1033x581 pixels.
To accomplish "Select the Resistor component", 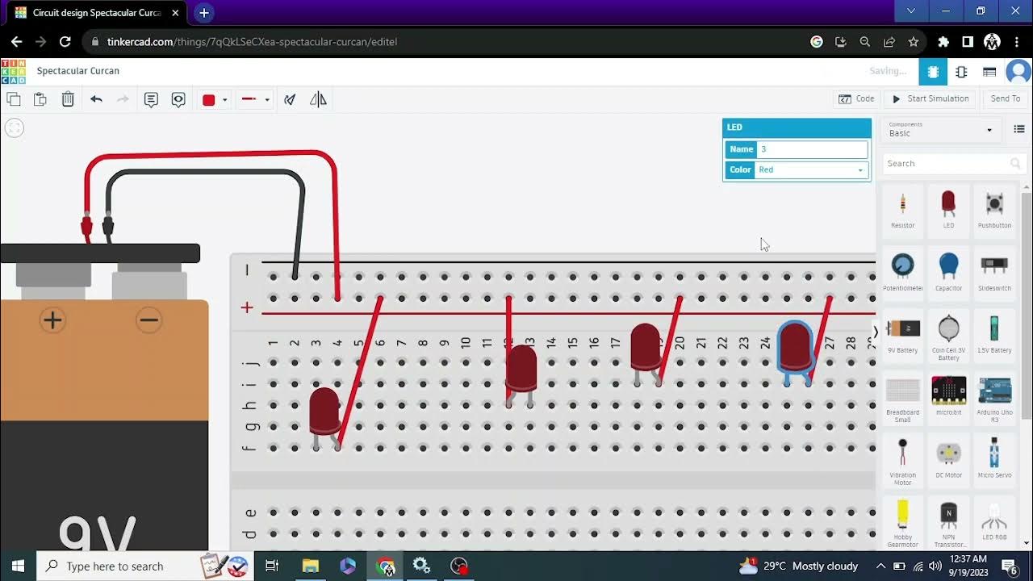I will (902, 208).
